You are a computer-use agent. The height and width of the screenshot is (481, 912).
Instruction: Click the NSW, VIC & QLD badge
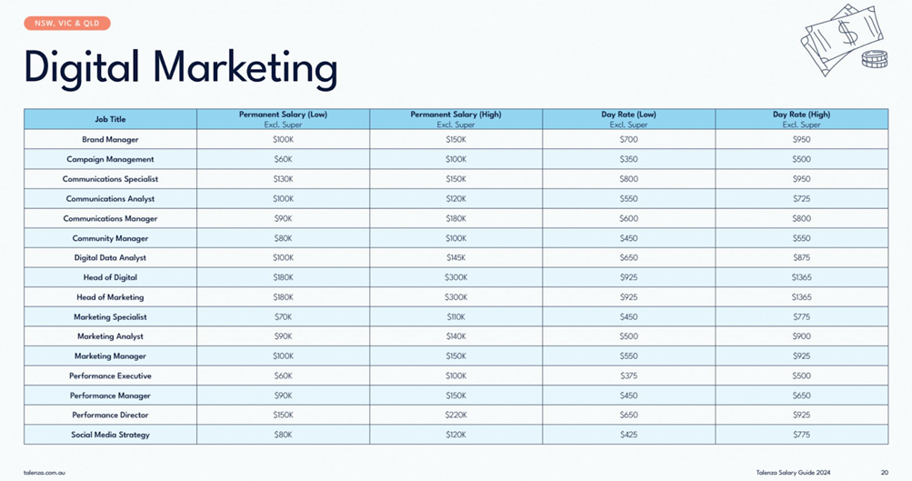(67, 24)
